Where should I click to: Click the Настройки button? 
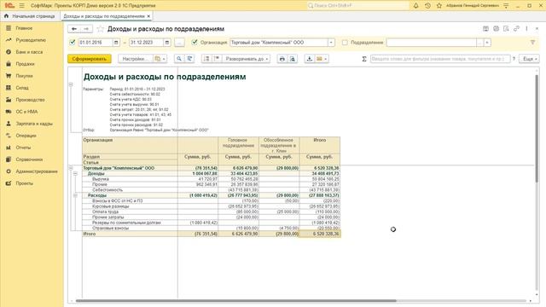click(x=135, y=59)
